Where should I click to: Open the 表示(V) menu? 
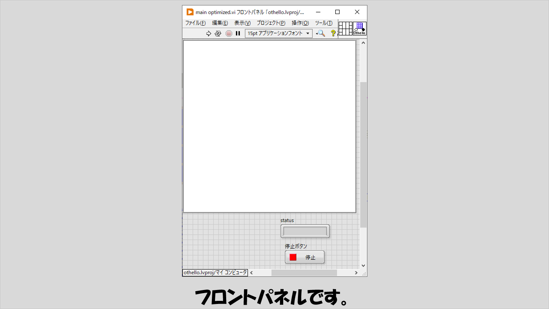[x=242, y=23]
